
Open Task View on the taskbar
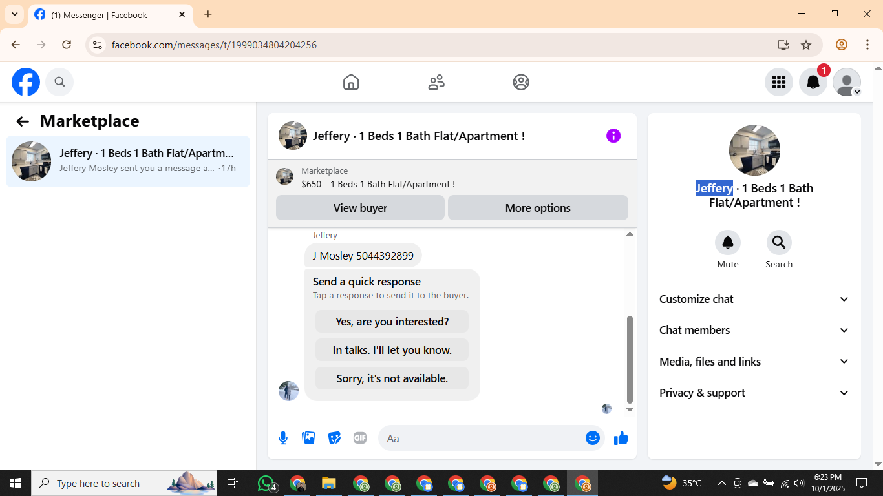click(233, 483)
